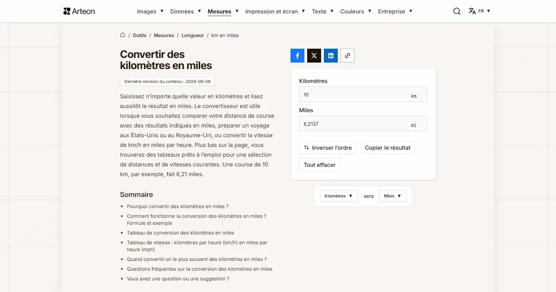Expand the Données menu

coord(185,12)
